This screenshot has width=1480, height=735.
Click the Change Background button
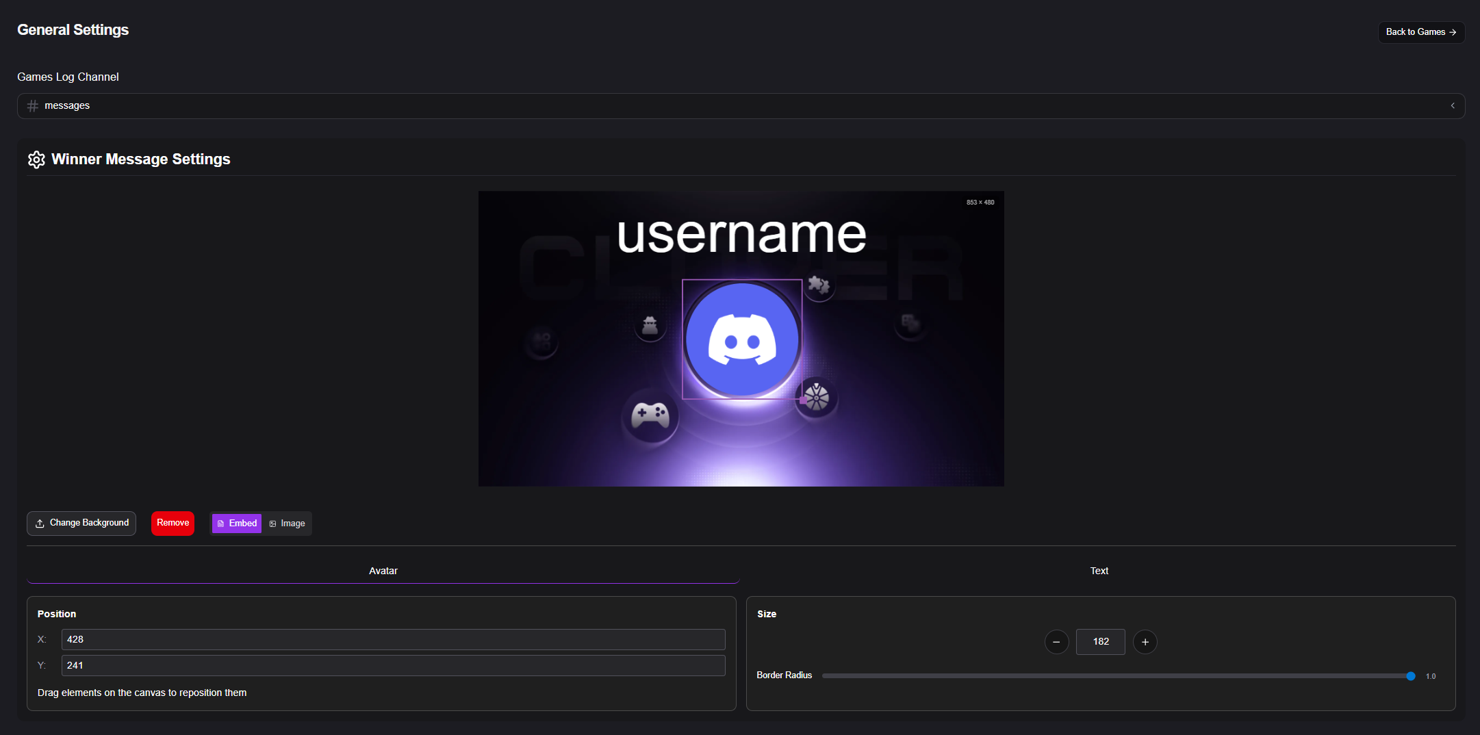point(81,524)
